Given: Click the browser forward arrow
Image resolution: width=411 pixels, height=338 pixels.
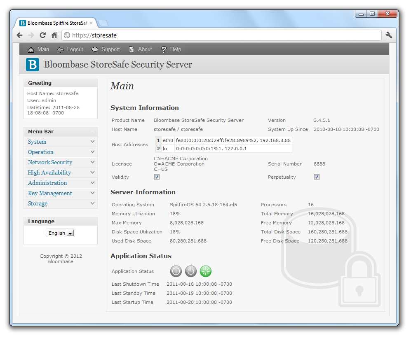Looking at the screenshot, I should pyautogui.click(x=31, y=35).
